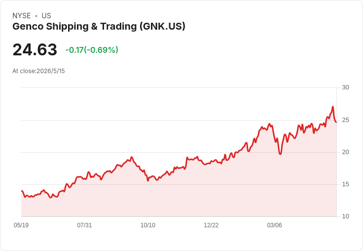Click the 15 price axis label

[x=345, y=184]
